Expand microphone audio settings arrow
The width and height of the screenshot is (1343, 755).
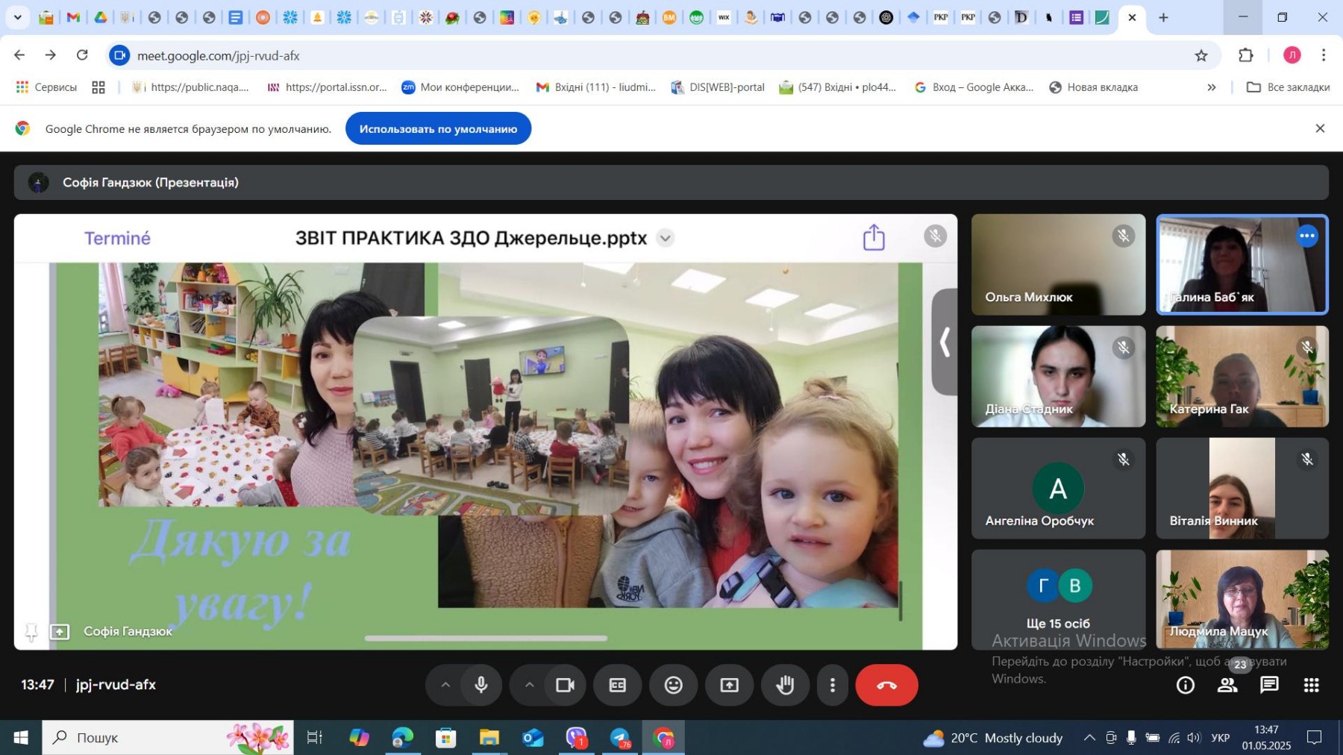pos(445,685)
